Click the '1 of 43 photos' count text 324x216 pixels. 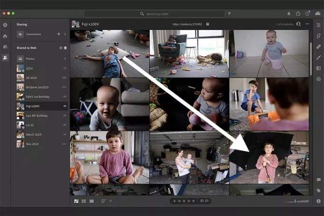[x=285, y=24]
